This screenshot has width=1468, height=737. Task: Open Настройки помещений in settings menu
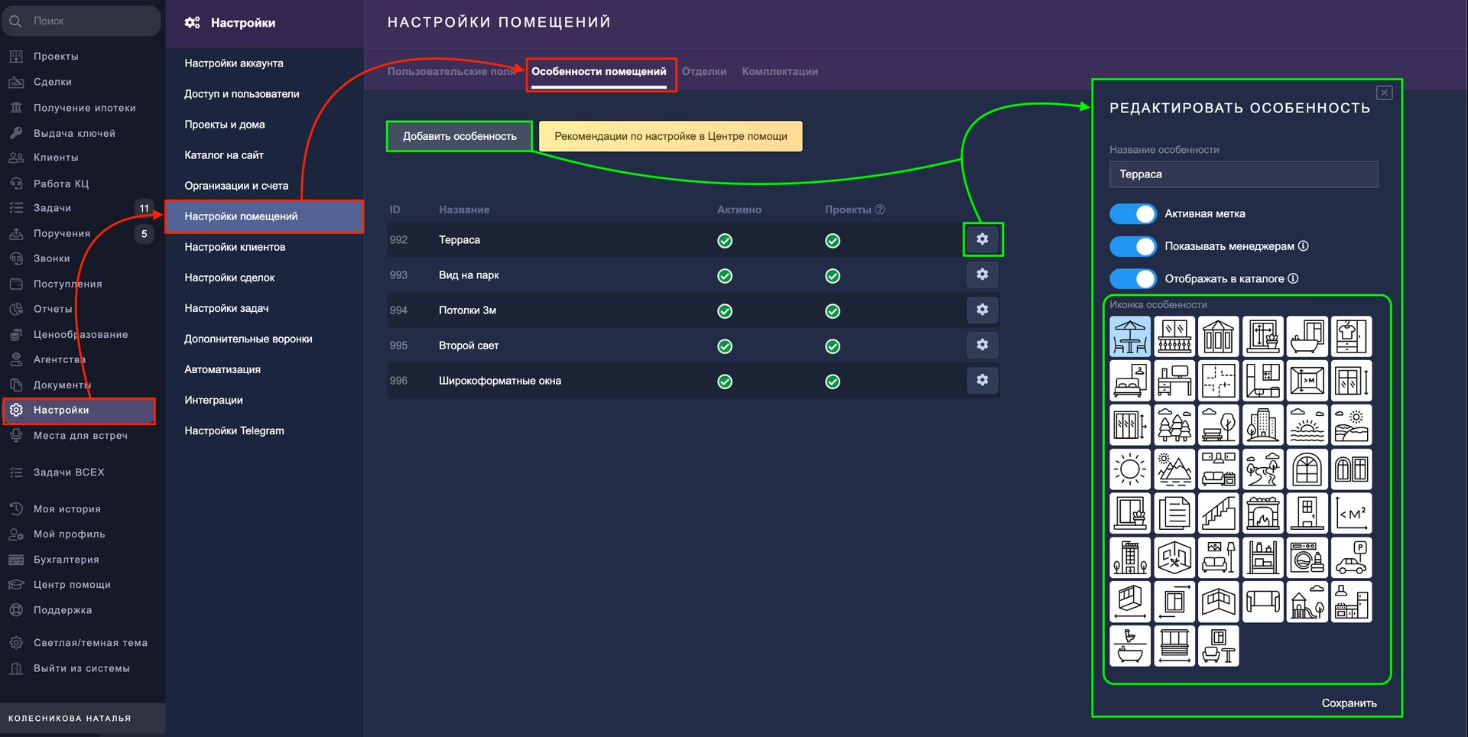point(265,216)
